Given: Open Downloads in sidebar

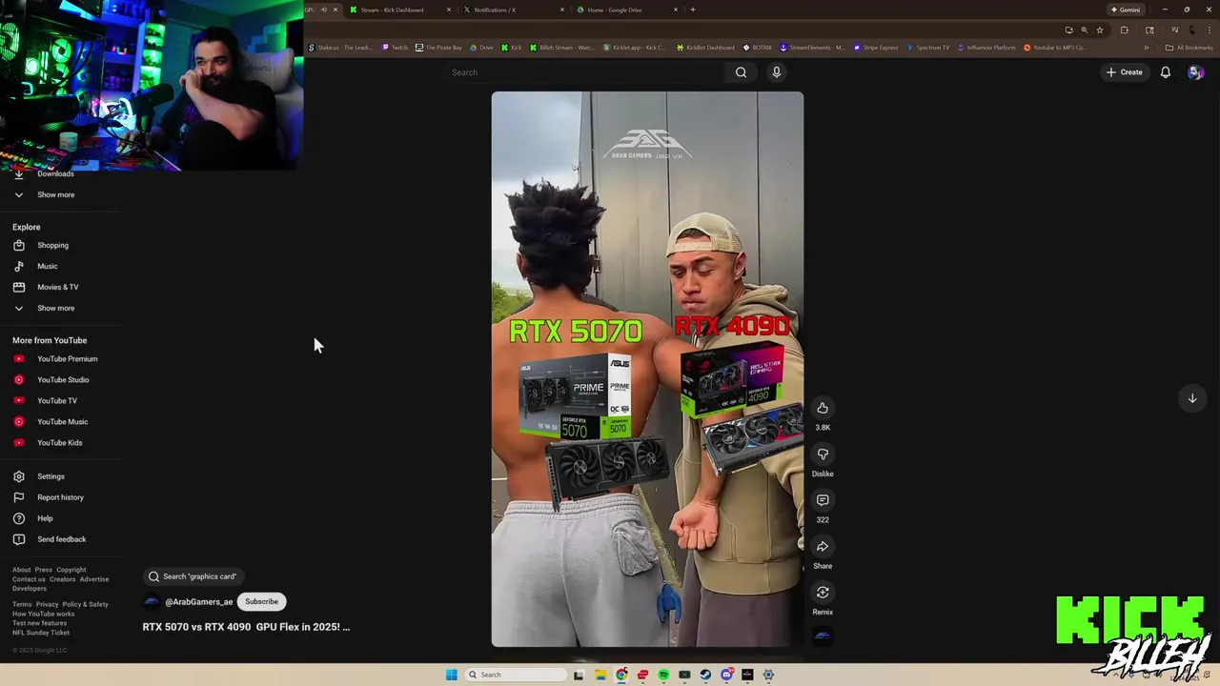Looking at the screenshot, I should 55,174.
